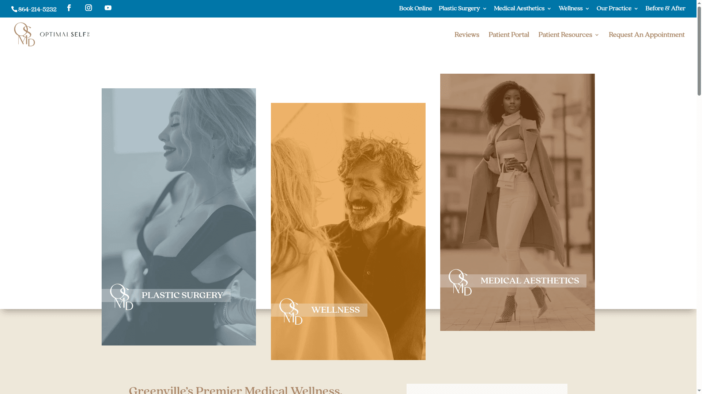The height and width of the screenshot is (394, 702).
Task: Click the Optimal Self MD logo
Action: (x=51, y=34)
